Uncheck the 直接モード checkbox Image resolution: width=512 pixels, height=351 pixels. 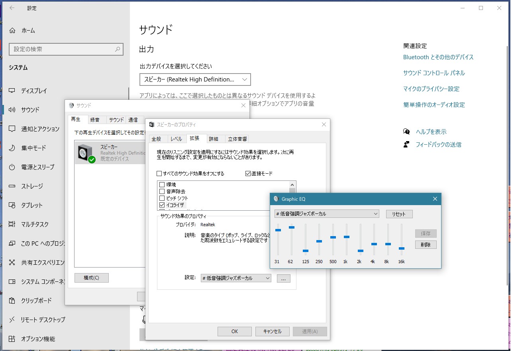(248, 174)
